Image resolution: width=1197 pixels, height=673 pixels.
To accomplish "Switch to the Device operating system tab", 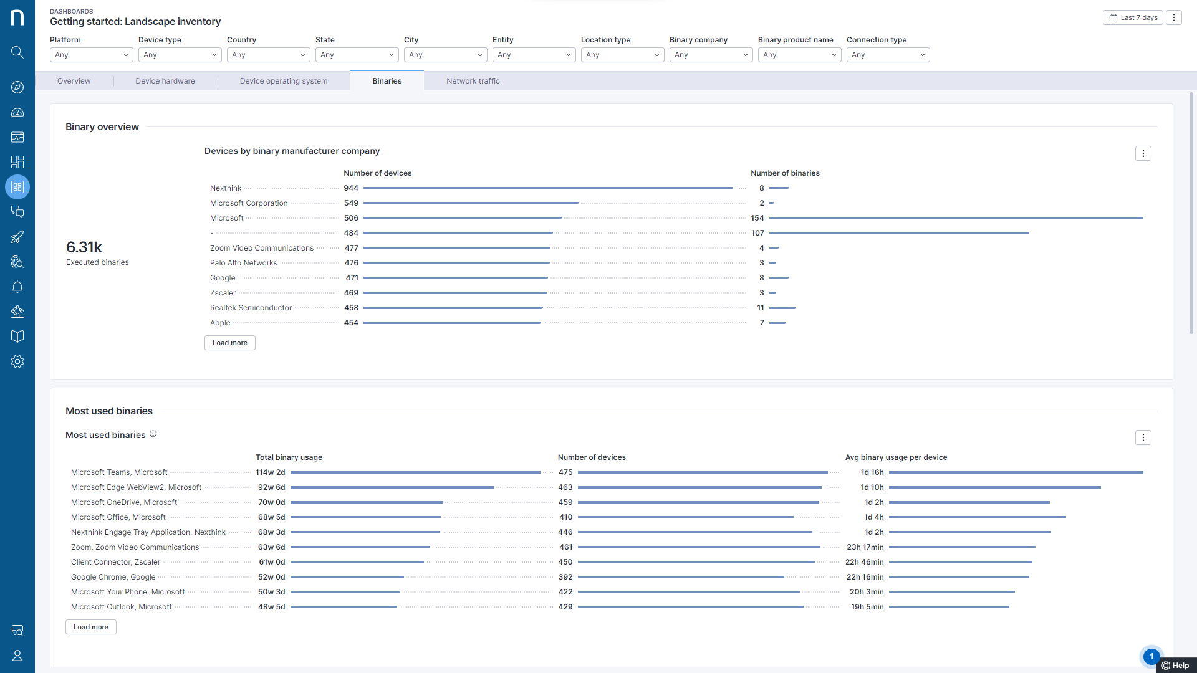I will point(284,81).
